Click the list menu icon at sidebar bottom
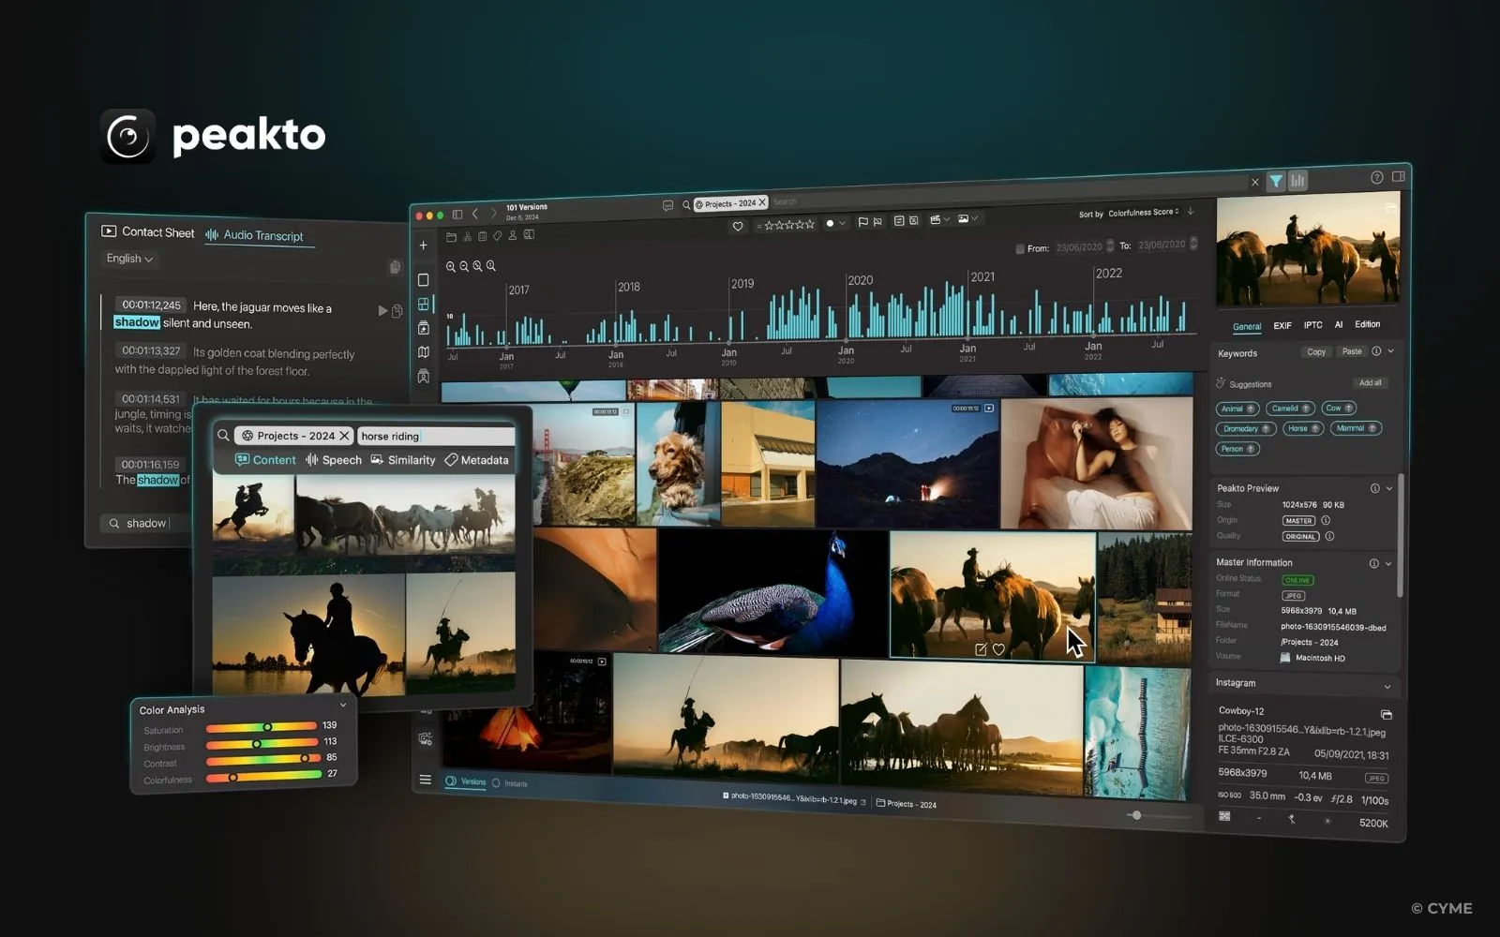This screenshot has width=1500, height=937. [x=425, y=780]
